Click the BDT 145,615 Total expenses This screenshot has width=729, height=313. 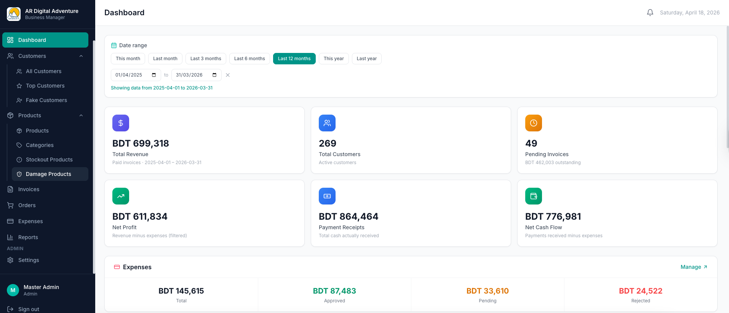coord(181,291)
